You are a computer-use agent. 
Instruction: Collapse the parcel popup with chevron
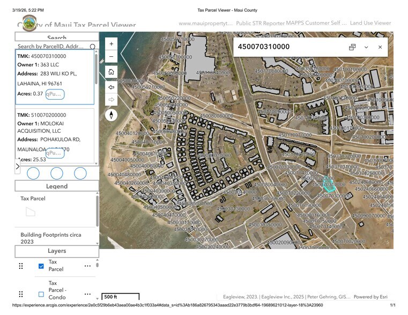[x=366, y=47]
